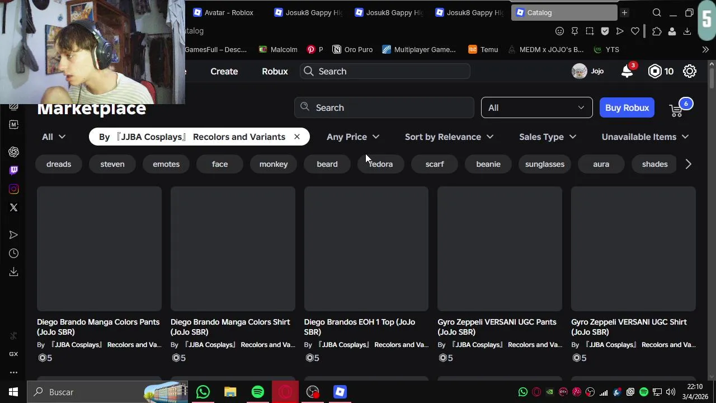This screenshot has width=716, height=403.
Task: Remove the JJBA Cosplays creator filter
Action: pyautogui.click(x=297, y=137)
